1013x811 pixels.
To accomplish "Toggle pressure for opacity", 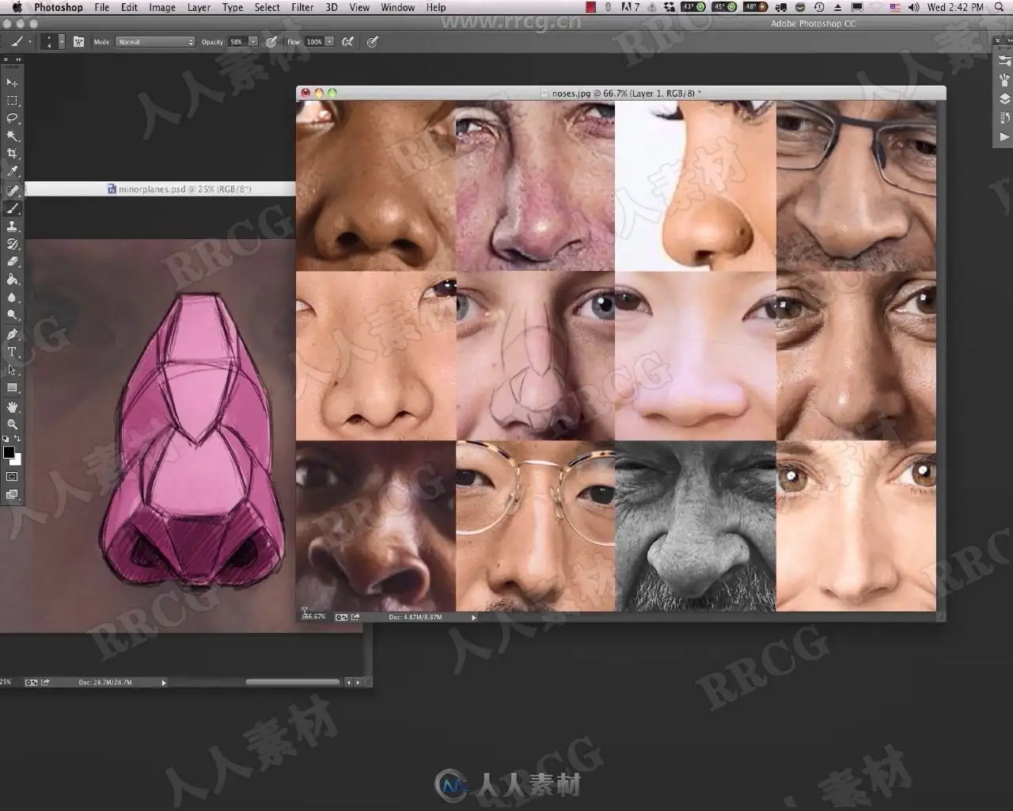I will point(271,41).
